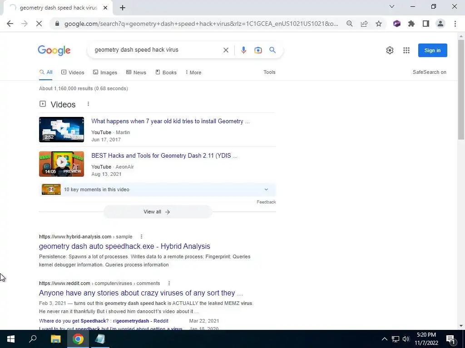Image resolution: width=465 pixels, height=348 pixels.
Task: Open BEST Hacks and Tools video link
Action: coord(164,156)
